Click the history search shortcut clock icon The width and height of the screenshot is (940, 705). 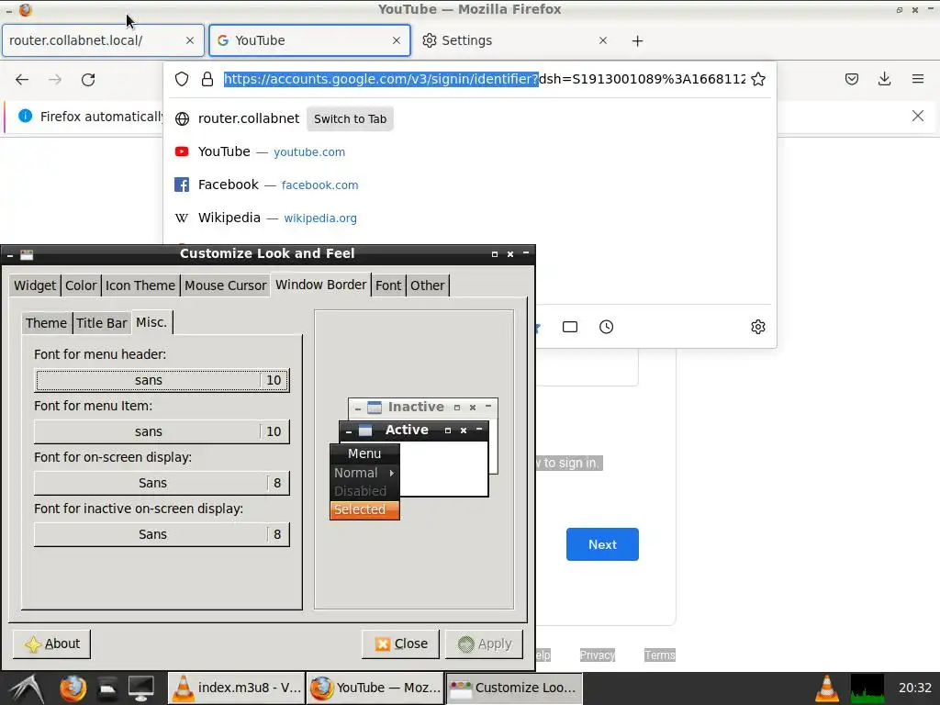[607, 327]
